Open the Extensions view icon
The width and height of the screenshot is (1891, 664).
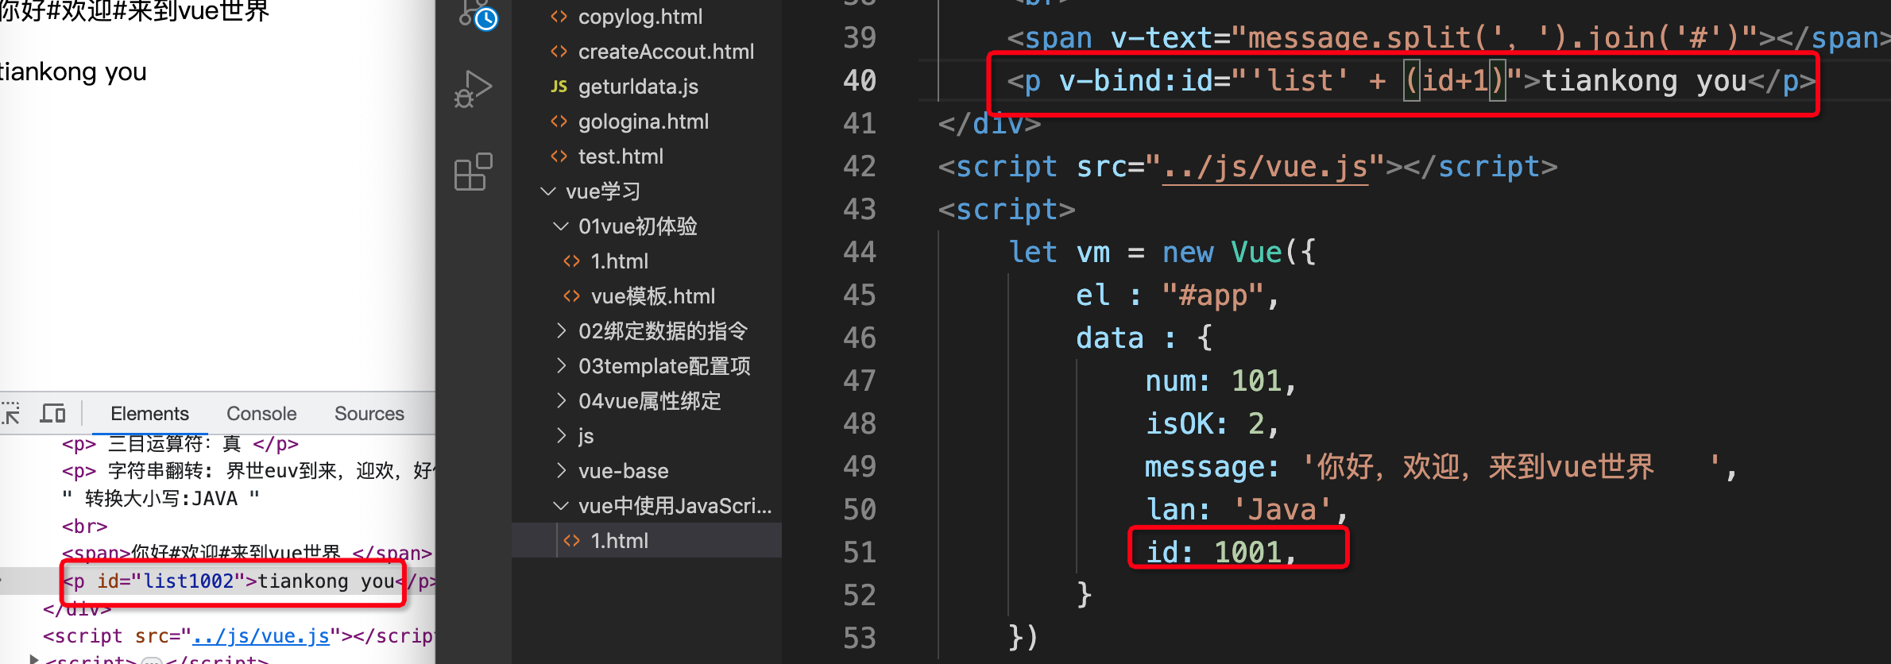coord(474,172)
